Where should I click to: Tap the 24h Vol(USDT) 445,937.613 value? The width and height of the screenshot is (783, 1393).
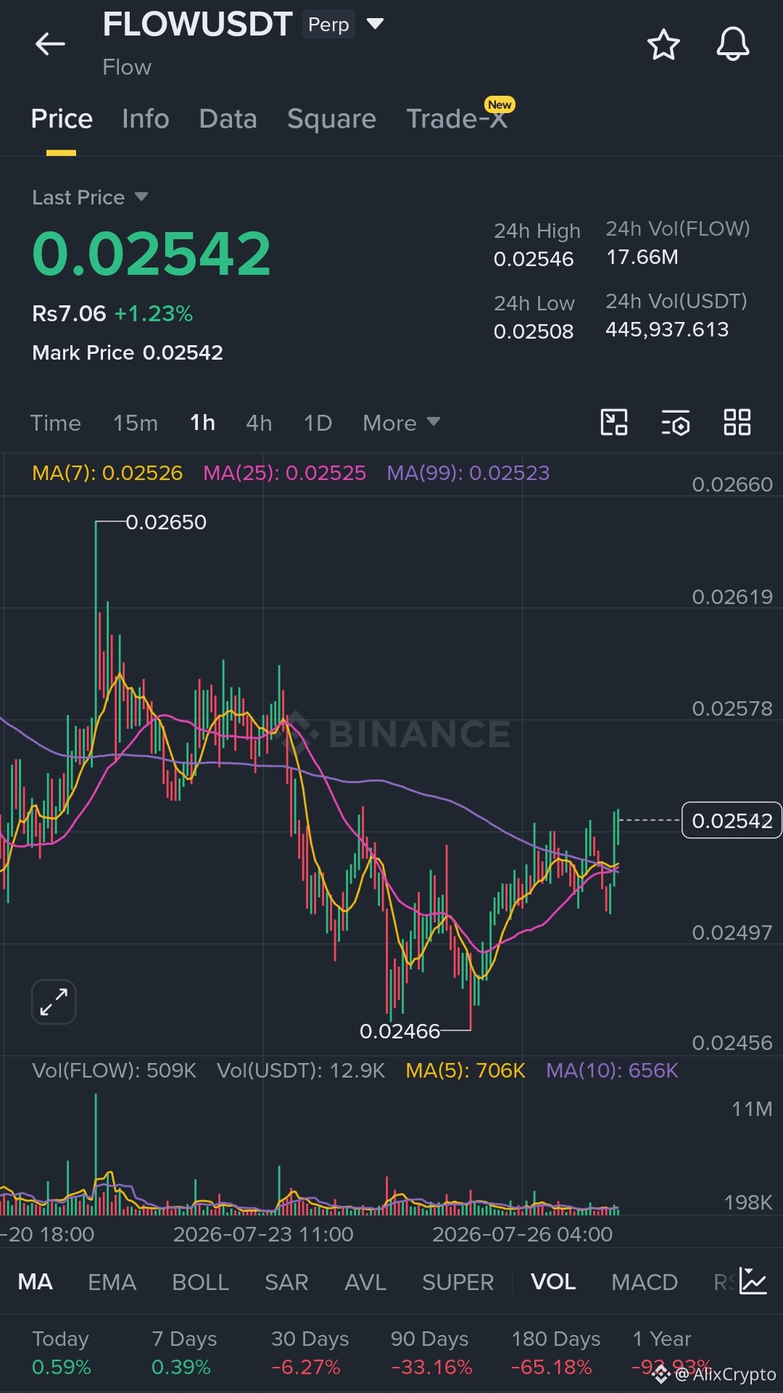pyautogui.click(x=667, y=329)
